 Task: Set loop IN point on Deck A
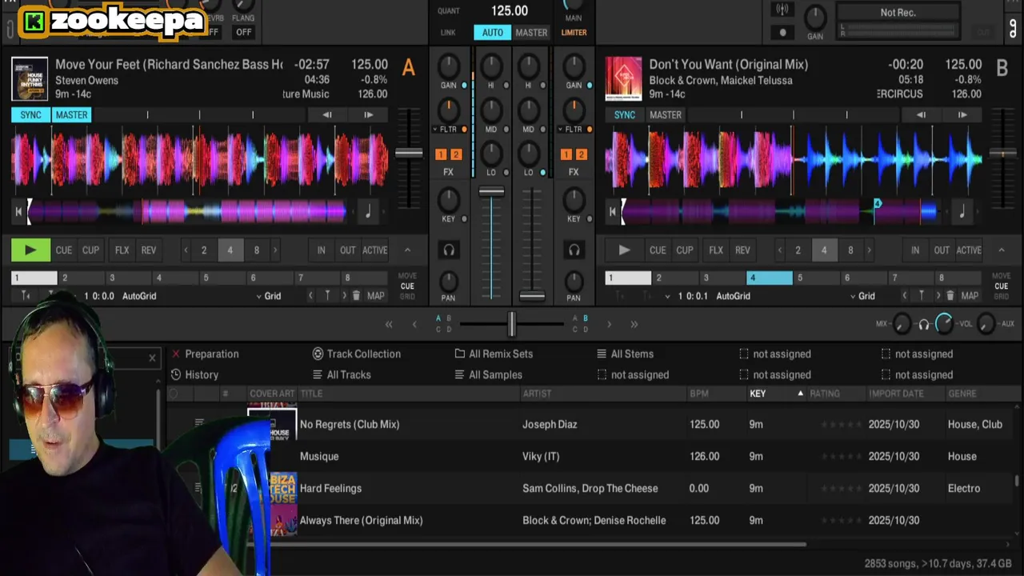321,250
